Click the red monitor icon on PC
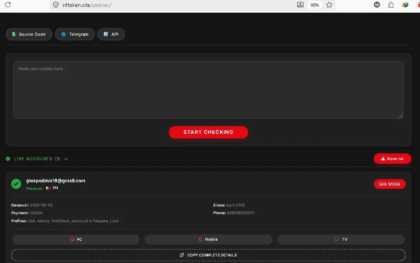The width and height of the screenshot is (420, 263). click(x=72, y=239)
